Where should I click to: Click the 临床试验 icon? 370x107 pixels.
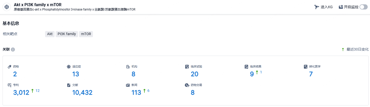point(187,67)
